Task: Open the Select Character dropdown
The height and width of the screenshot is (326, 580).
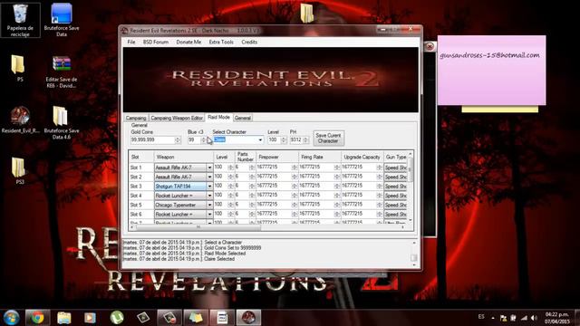Action: point(260,140)
